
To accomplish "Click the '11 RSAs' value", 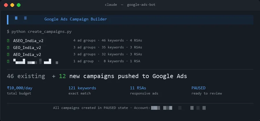I will (x=138, y=88).
